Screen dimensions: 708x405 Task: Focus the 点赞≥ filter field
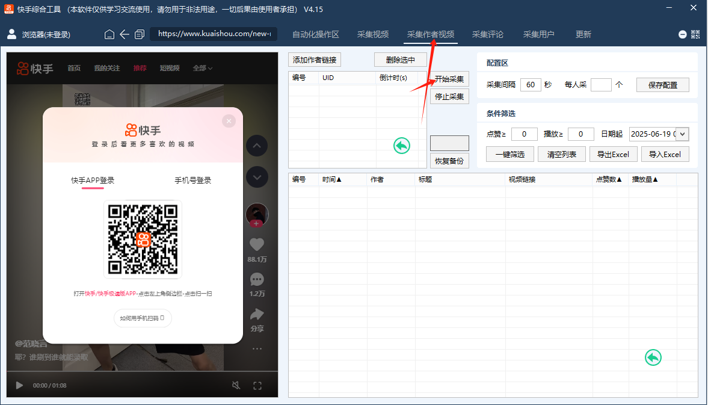tap(524, 134)
